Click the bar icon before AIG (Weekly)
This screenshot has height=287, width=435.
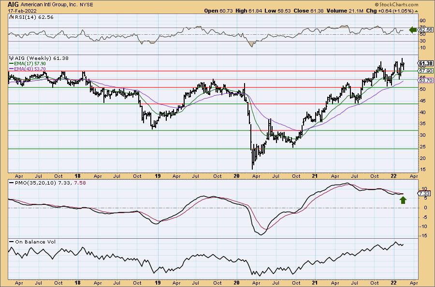(x=12, y=58)
